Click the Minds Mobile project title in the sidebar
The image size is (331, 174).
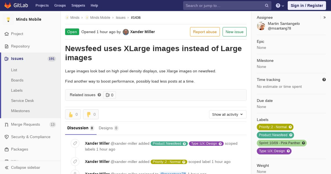(x=29, y=19)
